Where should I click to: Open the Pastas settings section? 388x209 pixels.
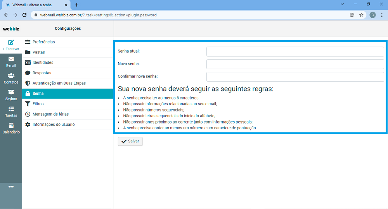click(38, 52)
